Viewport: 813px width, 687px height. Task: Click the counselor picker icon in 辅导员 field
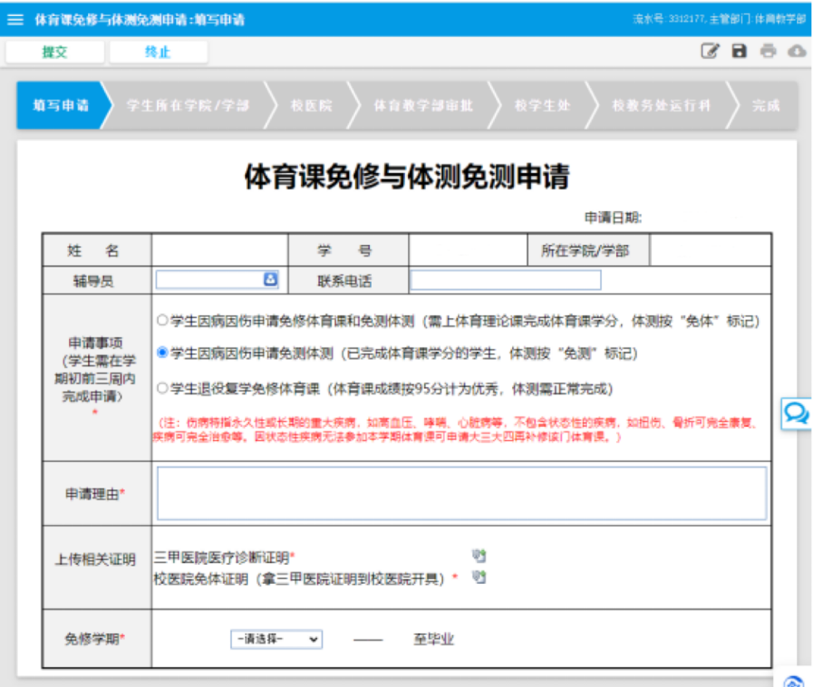point(269,280)
